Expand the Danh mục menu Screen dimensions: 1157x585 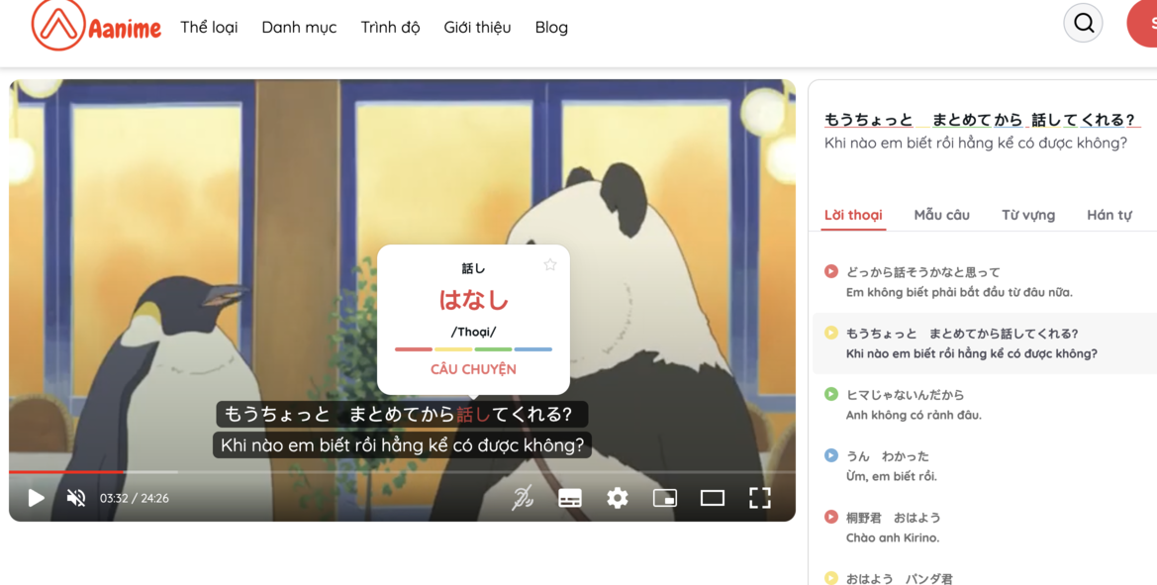pos(299,28)
